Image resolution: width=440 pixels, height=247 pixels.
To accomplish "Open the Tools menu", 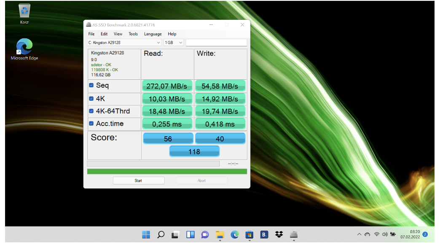I will click(133, 34).
